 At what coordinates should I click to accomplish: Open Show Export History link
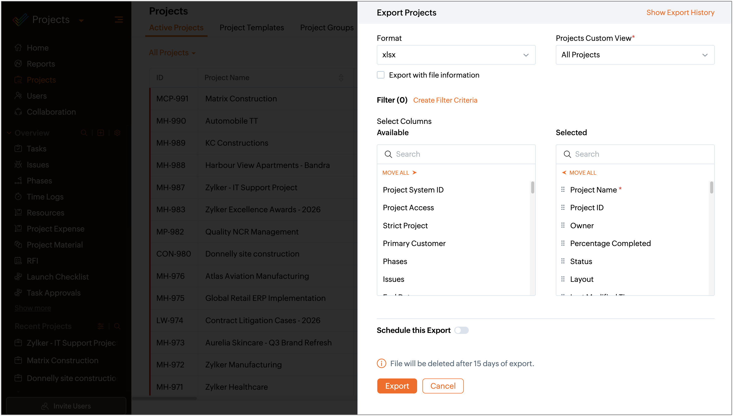point(680,13)
